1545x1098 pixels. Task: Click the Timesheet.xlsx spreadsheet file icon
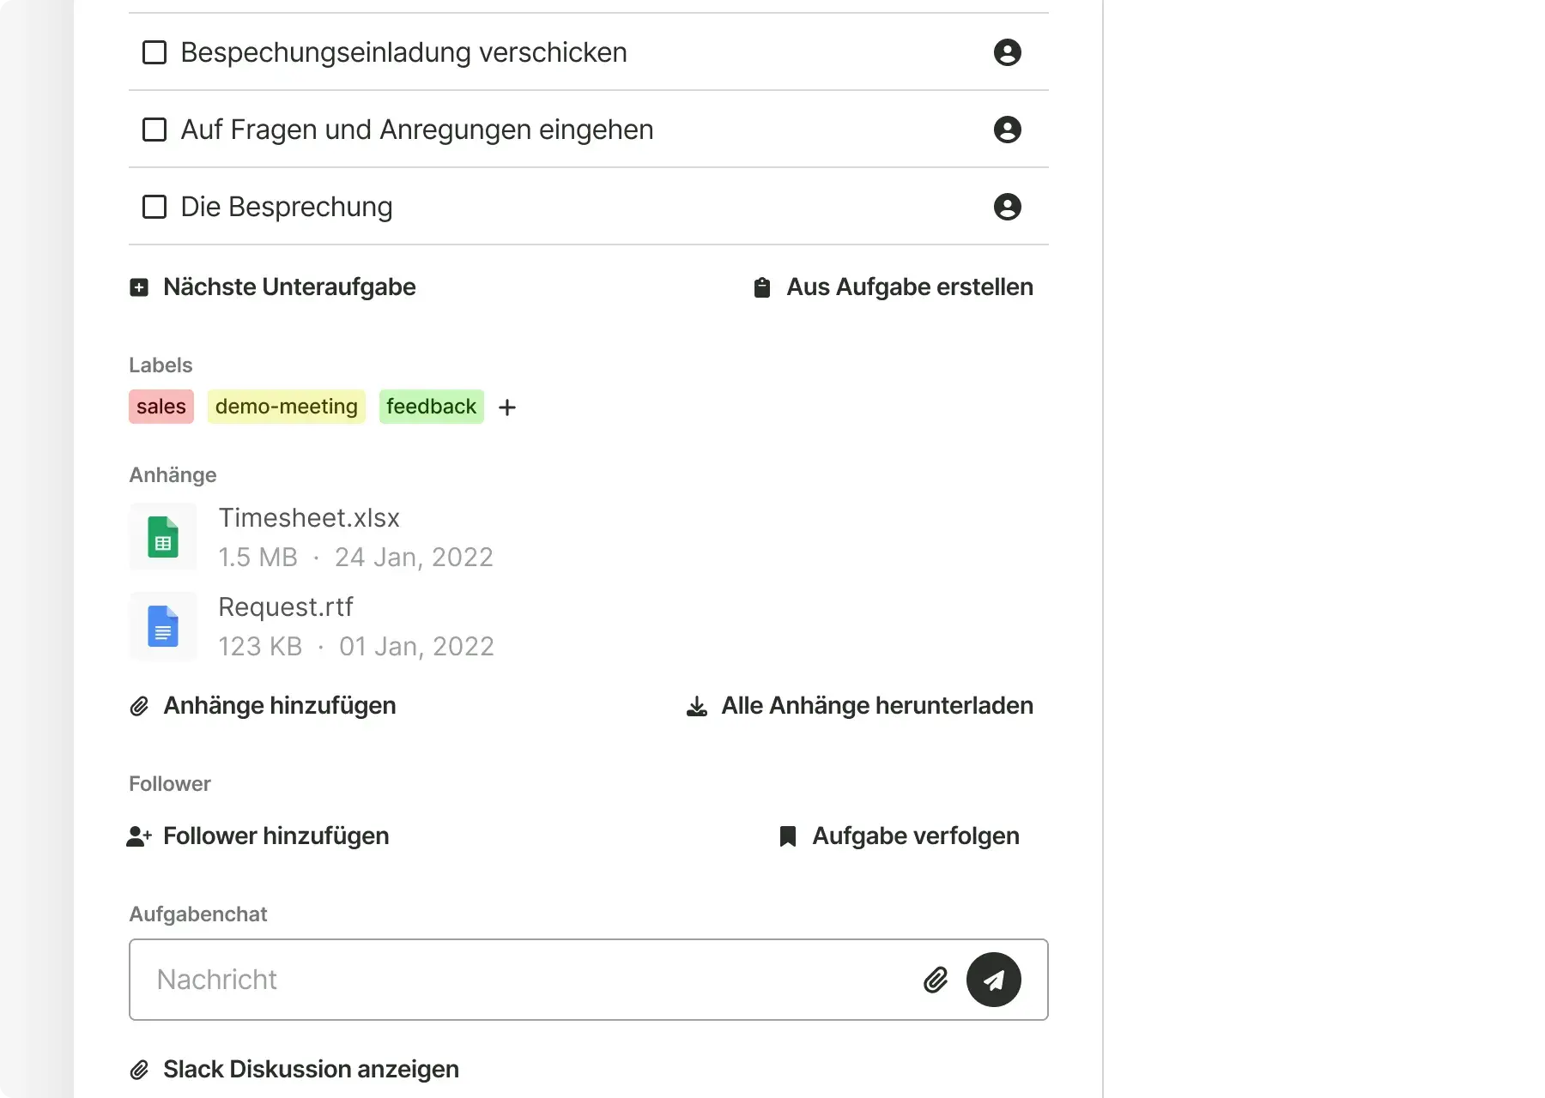tap(163, 537)
